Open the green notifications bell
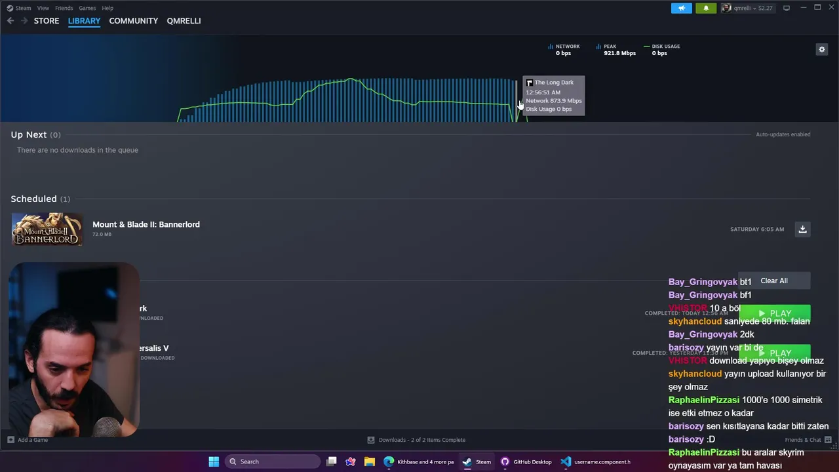Viewport: 839px width, 472px height. pos(706,8)
